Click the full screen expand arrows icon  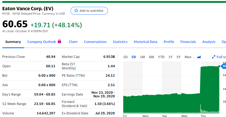coord(213,57)
